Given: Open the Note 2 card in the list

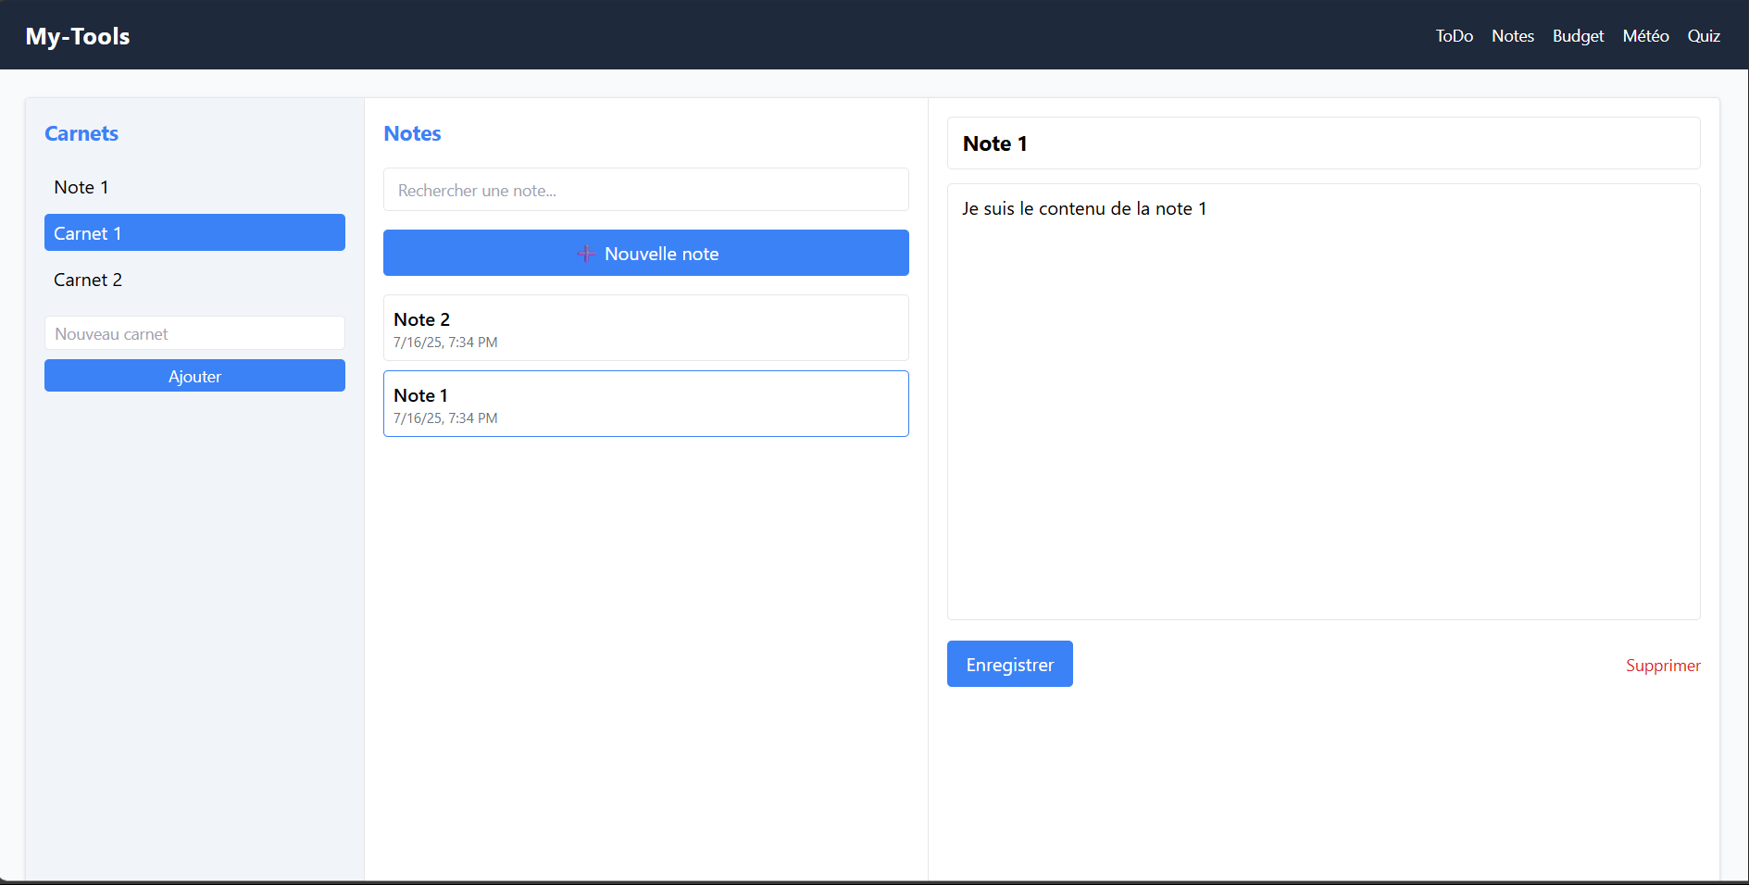Looking at the screenshot, I should 645,329.
